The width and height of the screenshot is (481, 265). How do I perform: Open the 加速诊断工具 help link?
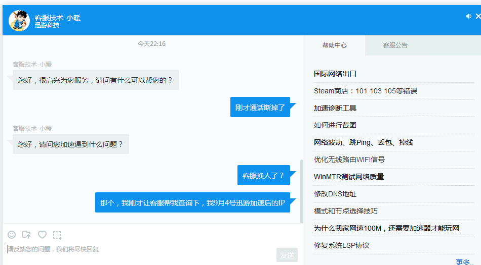335,108
